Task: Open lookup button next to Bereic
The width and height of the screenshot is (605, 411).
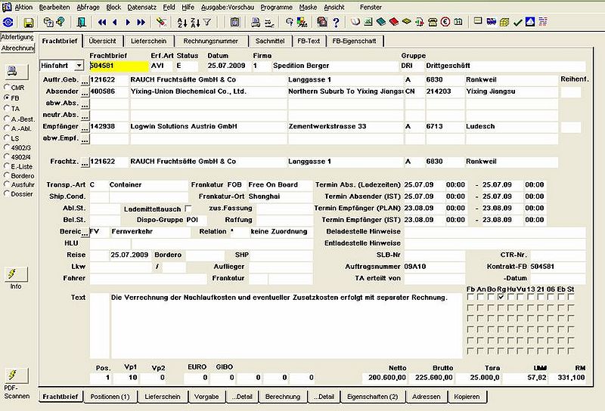Action: pos(85,233)
